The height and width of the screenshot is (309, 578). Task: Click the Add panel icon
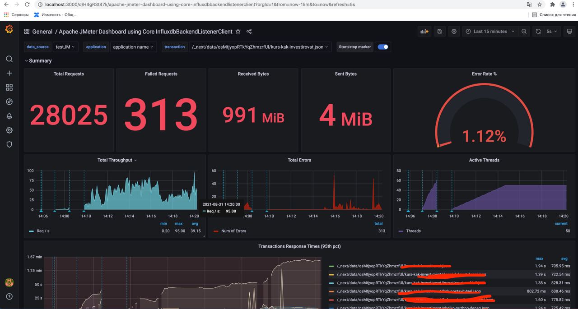pos(424,32)
